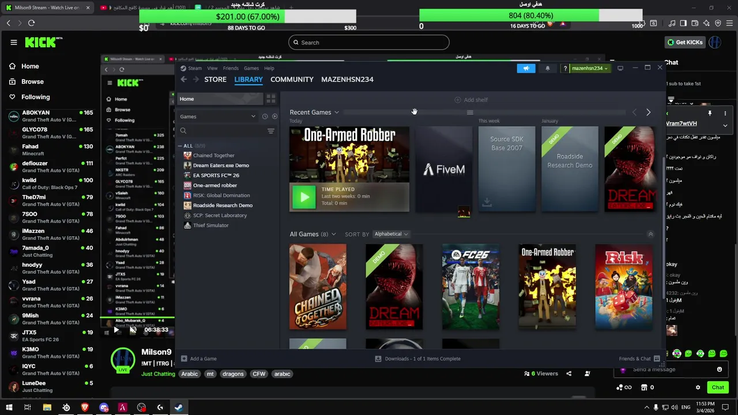Viewport: 738px width, 415px height.
Task: Open Brave browser from the taskbar
Action: (x=85, y=408)
